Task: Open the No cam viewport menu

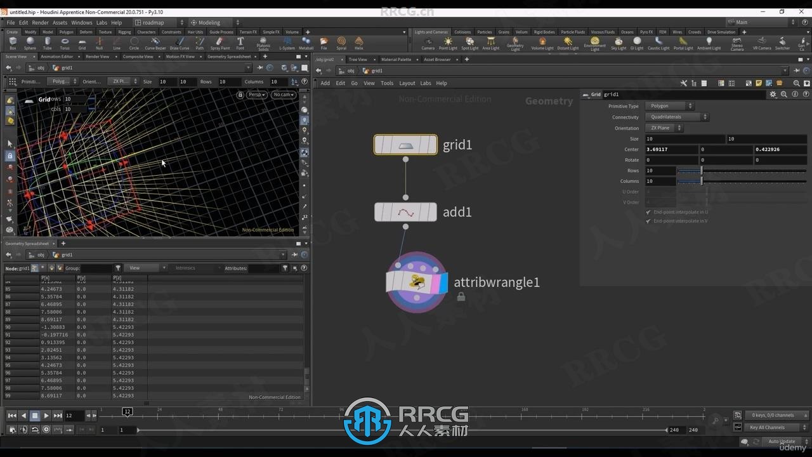Action: [284, 95]
